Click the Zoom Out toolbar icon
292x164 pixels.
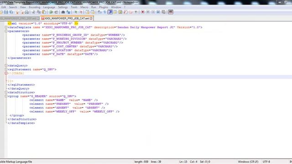(x=81, y=12)
